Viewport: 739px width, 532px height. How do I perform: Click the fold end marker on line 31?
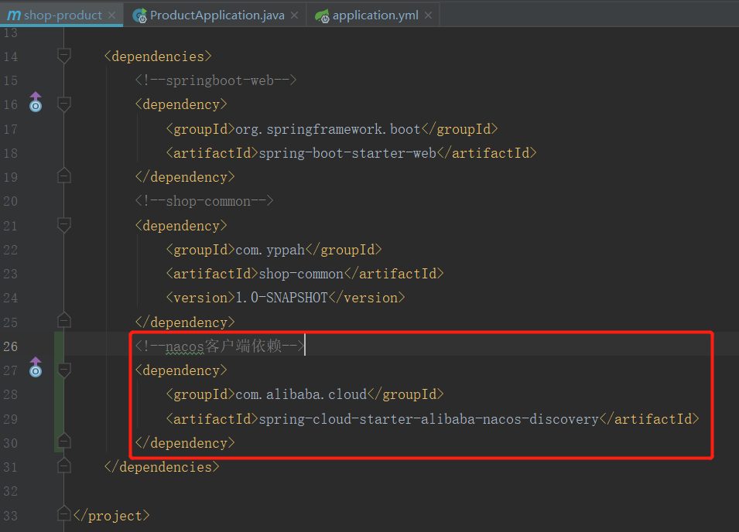pyautogui.click(x=64, y=465)
